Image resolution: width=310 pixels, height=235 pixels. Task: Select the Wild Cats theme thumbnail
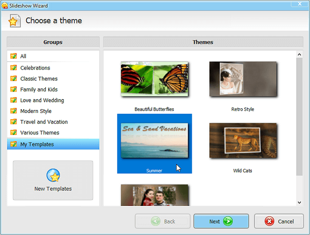[243, 141]
